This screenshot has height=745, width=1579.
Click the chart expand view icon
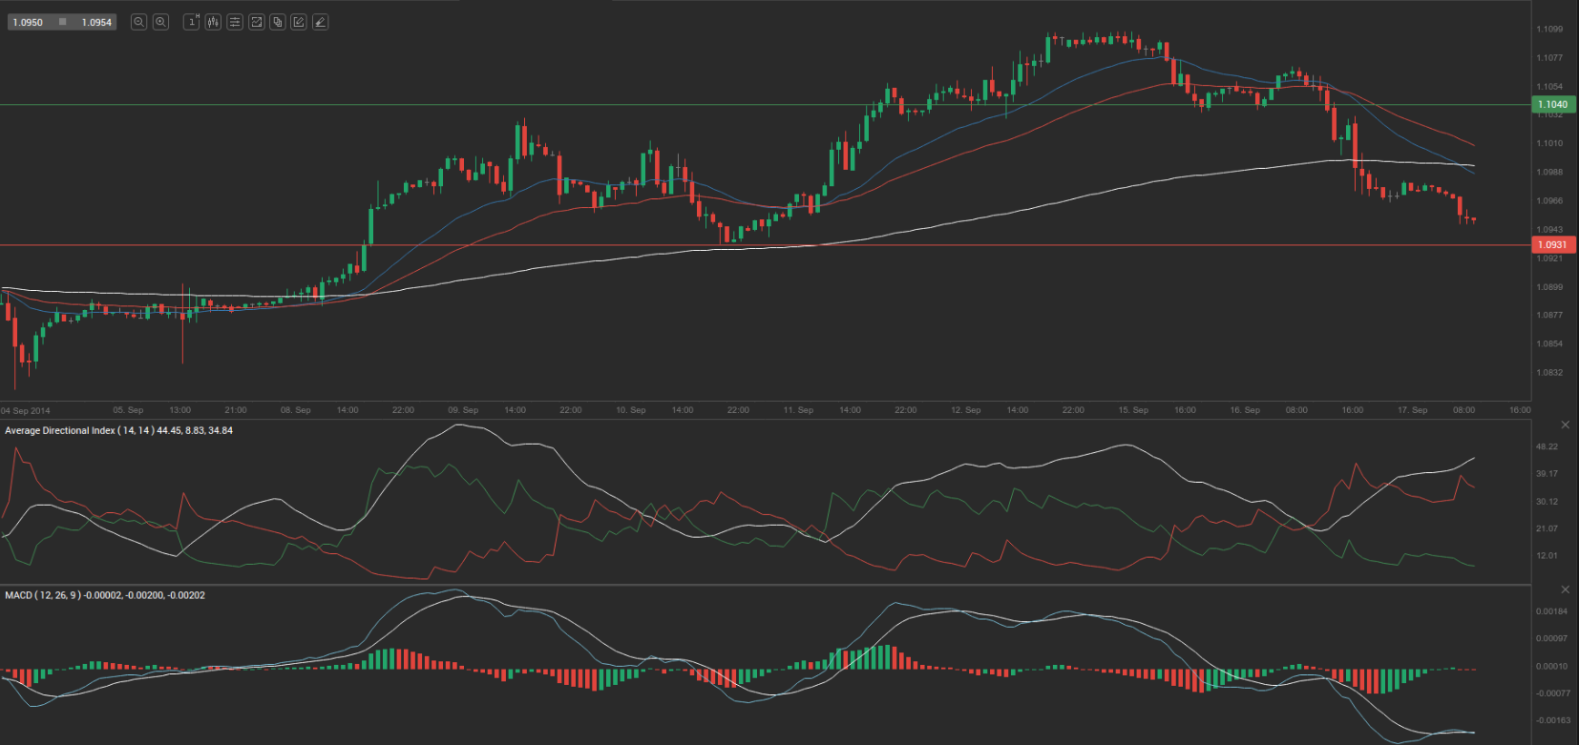pos(257,22)
